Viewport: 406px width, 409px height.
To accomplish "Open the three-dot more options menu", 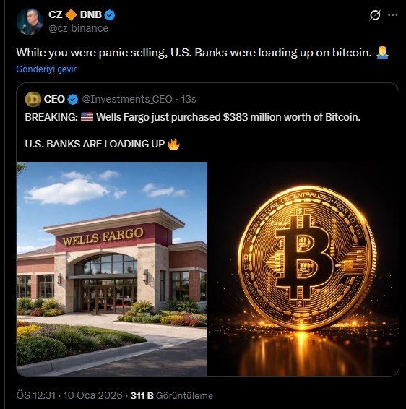I will tap(393, 15).
